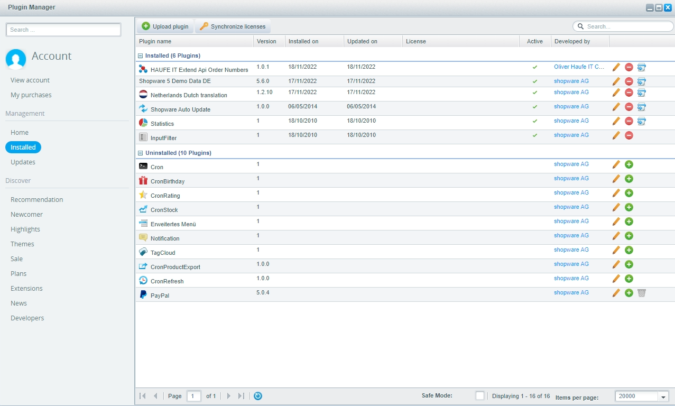Open Oliver Haufe IT developer link
The height and width of the screenshot is (406, 675).
tap(579, 67)
